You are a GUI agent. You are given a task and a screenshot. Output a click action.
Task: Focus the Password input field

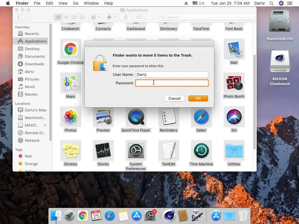click(x=172, y=83)
